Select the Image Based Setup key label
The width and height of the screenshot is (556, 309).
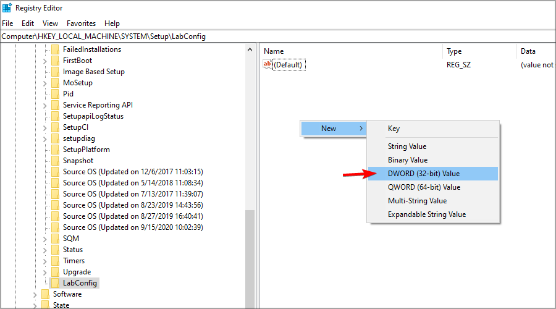(x=94, y=72)
